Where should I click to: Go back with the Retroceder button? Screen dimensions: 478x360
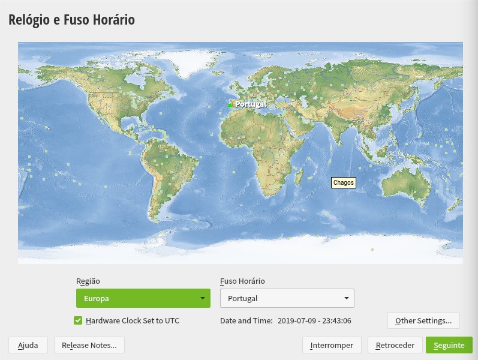395,345
